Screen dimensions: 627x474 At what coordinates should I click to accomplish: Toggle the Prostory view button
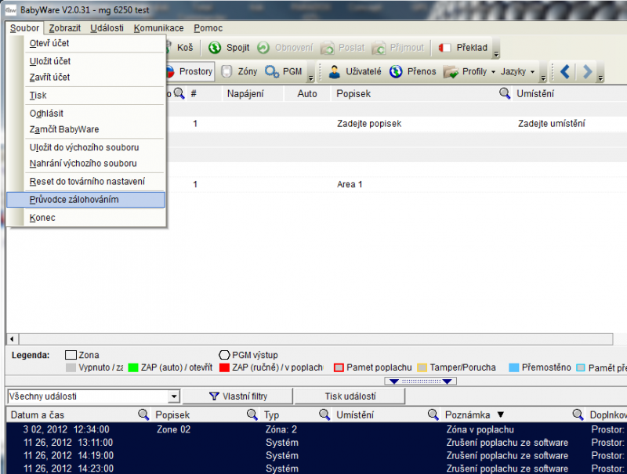tap(188, 72)
